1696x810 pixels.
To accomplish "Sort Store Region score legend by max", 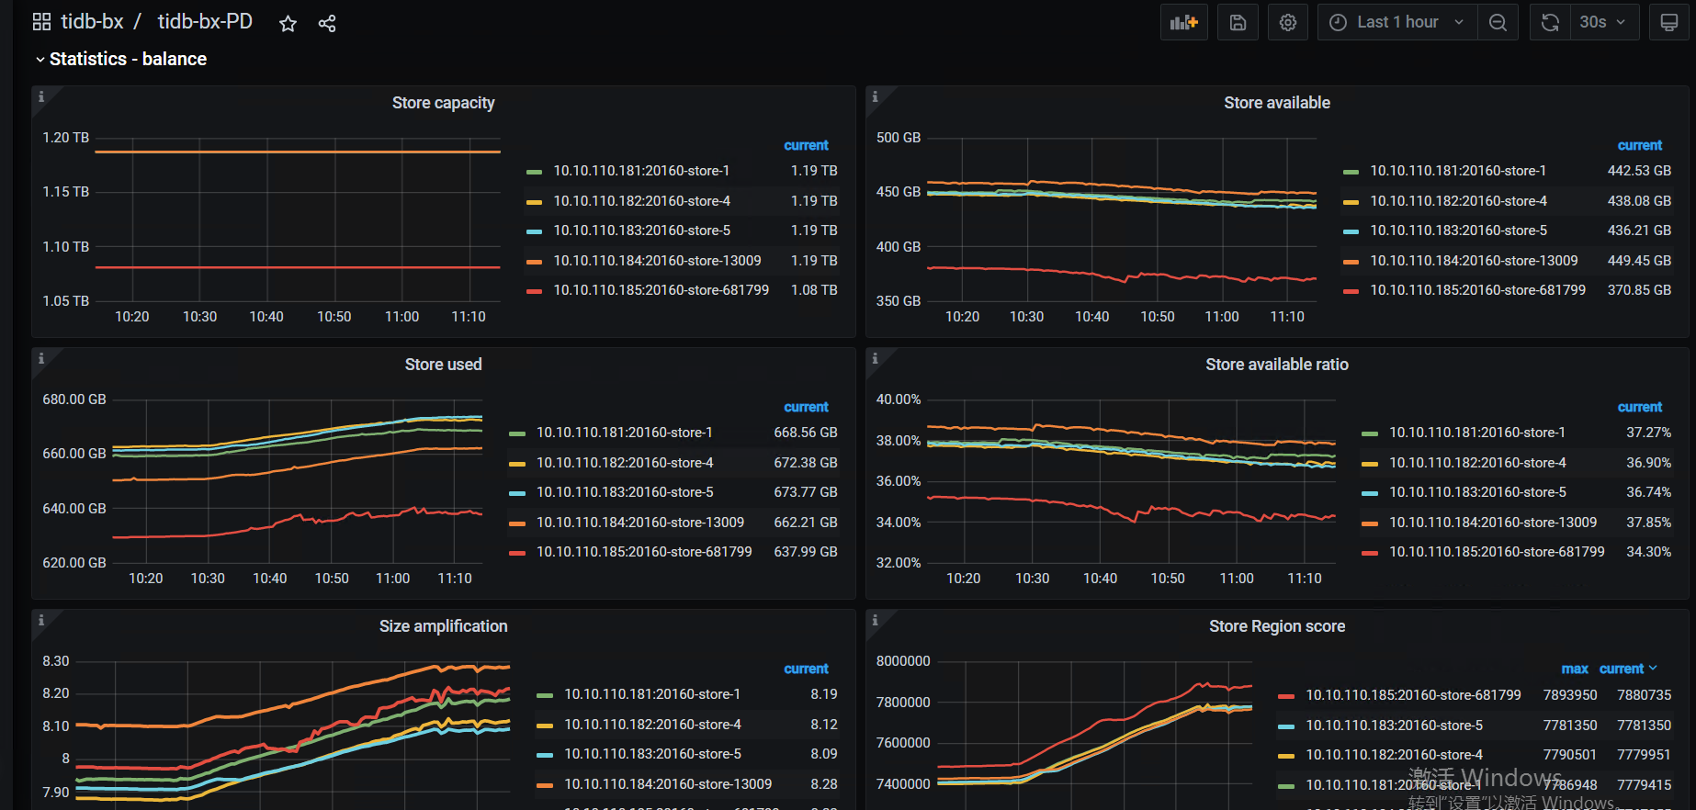I will (x=1574, y=669).
